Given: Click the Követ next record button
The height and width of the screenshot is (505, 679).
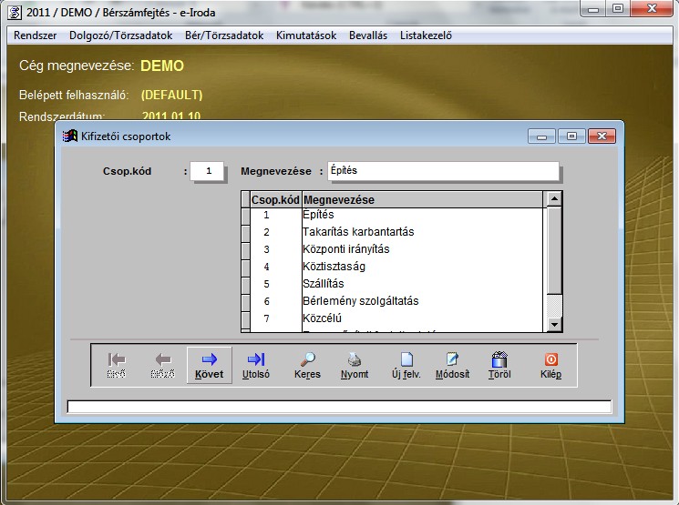Looking at the screenshot, I should click(x=209, y=365).
